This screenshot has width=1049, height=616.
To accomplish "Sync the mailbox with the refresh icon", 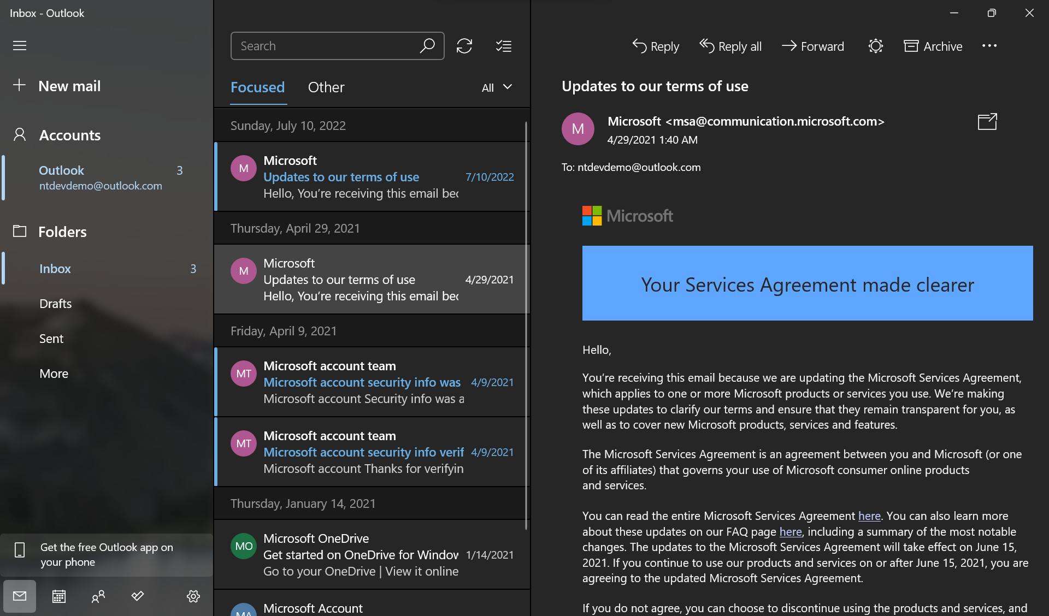I will [x=464, y=46].
